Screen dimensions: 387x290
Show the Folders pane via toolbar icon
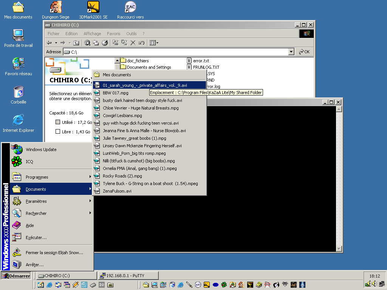96,43
